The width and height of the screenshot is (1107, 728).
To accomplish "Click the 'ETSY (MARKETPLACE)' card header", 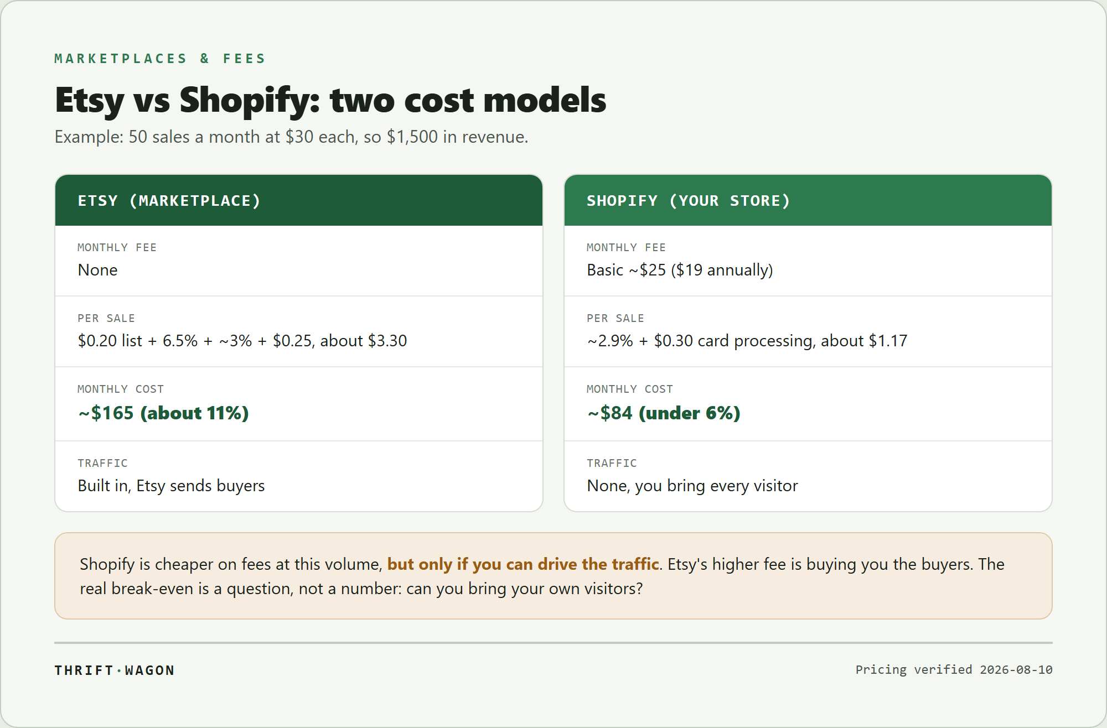I will 299,200.
